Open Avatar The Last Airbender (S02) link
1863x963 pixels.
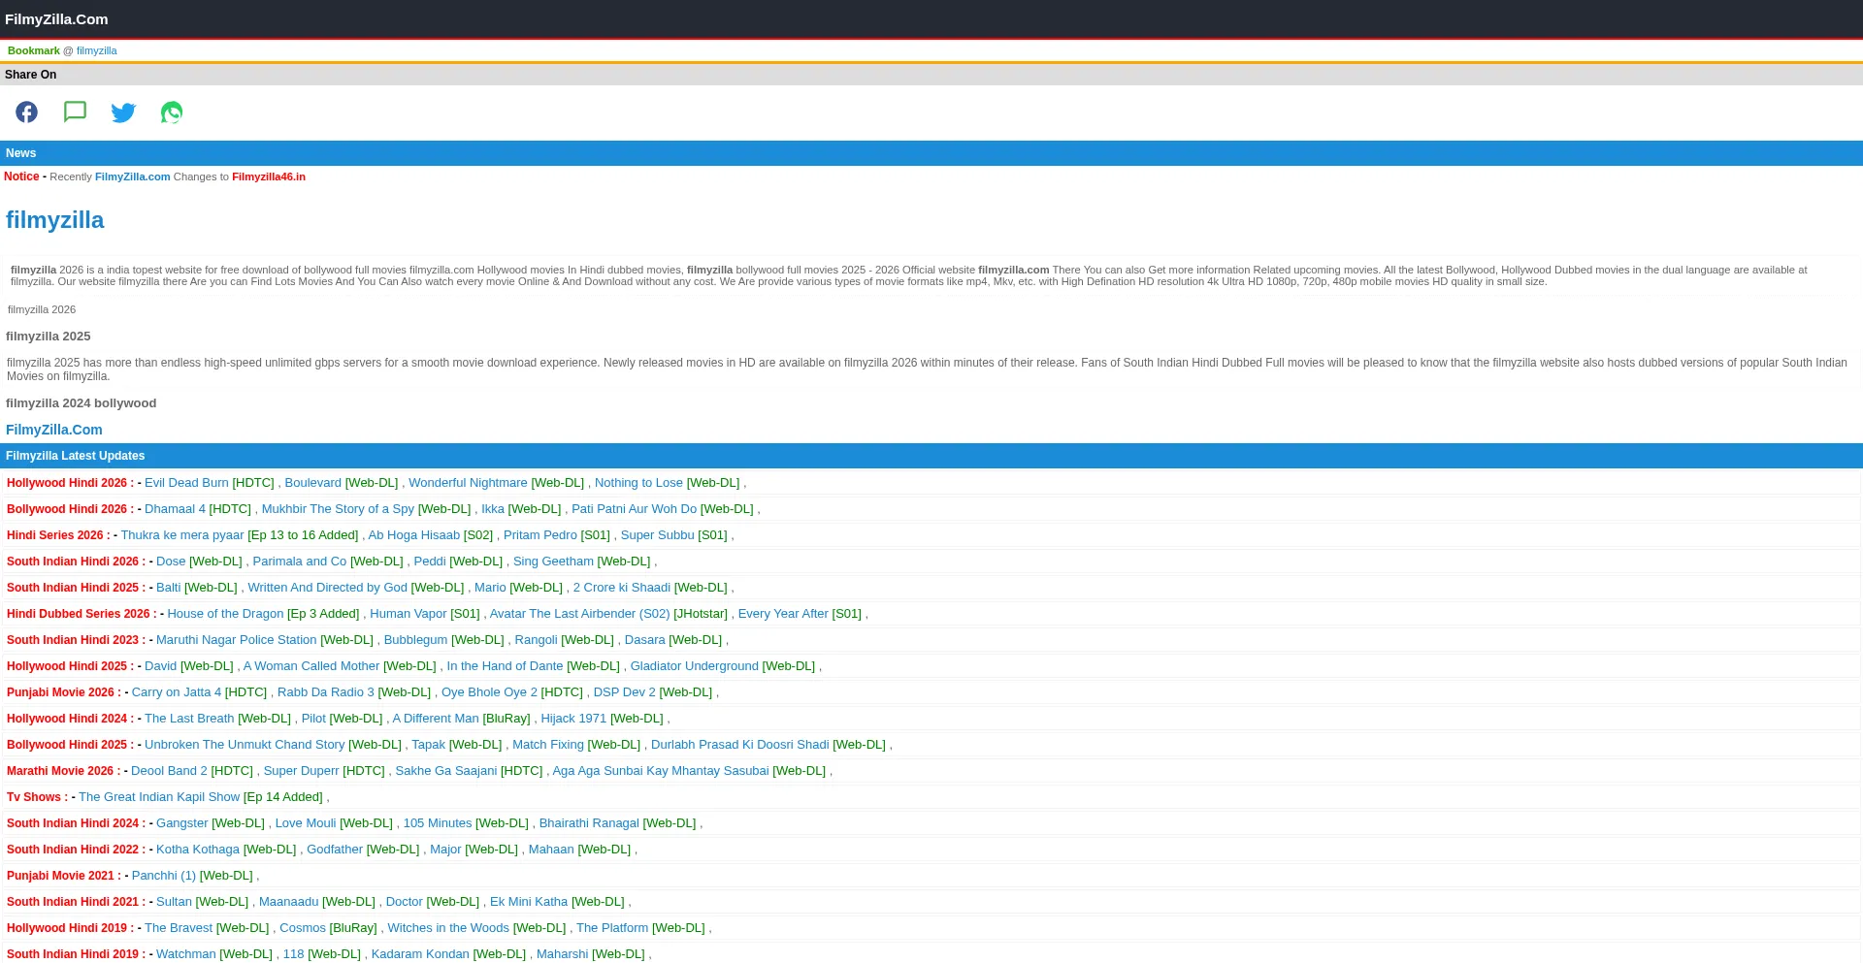click(x=580, y=614)
